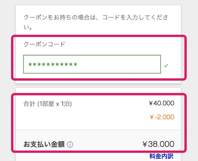
Task: Click the 合計 (1部屋 x 1泊) label
Action: (x=48, y=104)
